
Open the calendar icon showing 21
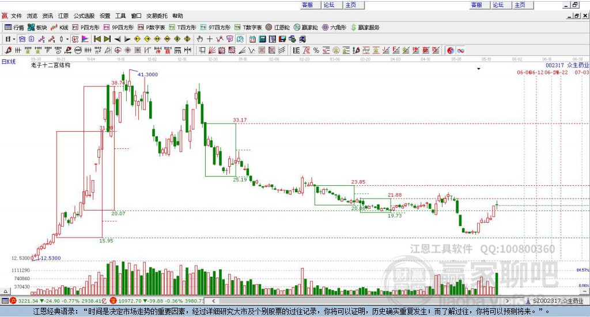tap(252, 39)
